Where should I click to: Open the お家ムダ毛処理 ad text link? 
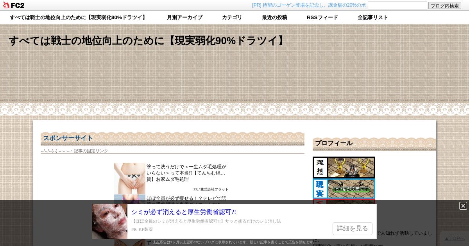(186, 173)
